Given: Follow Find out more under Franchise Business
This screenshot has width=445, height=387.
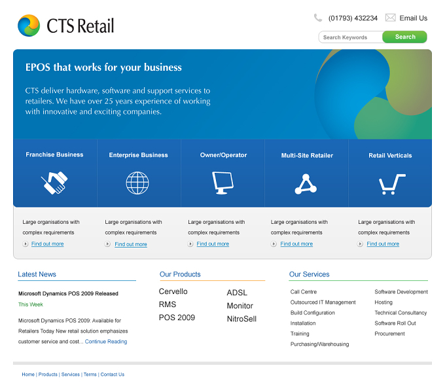Looking at the screenshot, I should 47,244.
